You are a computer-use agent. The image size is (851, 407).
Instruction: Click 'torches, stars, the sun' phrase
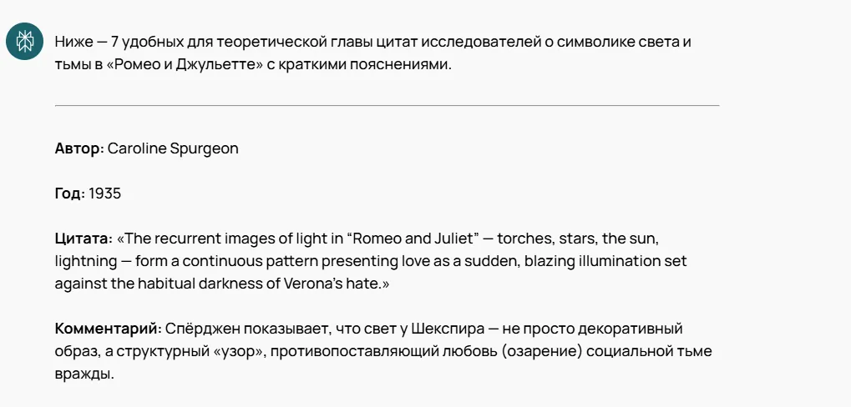578,239
